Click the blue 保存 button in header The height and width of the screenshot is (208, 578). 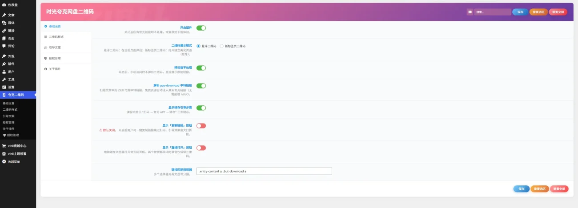(520, 12)
